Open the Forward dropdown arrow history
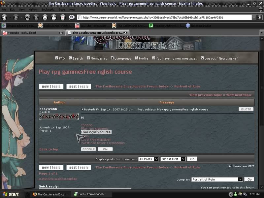This screenshot has width=264, height=198. click(x=21, y=17)
